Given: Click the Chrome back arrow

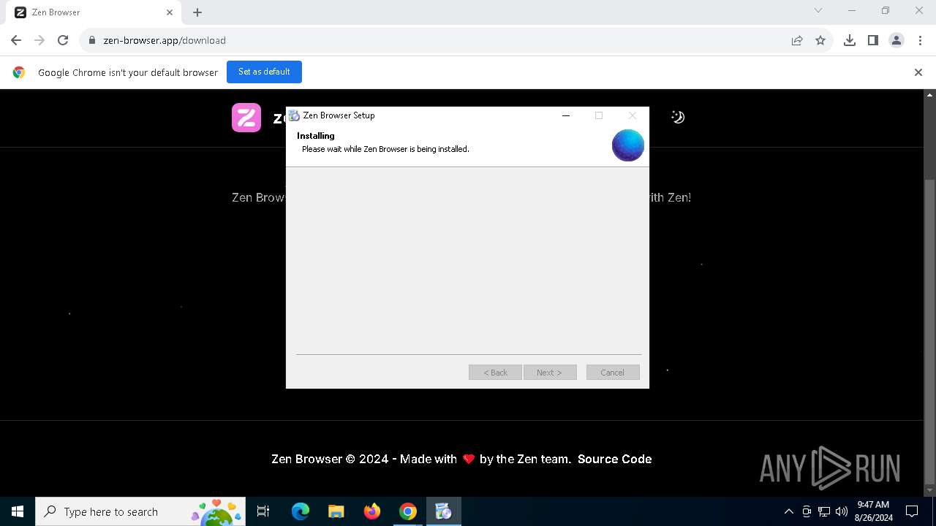Looking at the screenshot, I should [x=16, y=40].
